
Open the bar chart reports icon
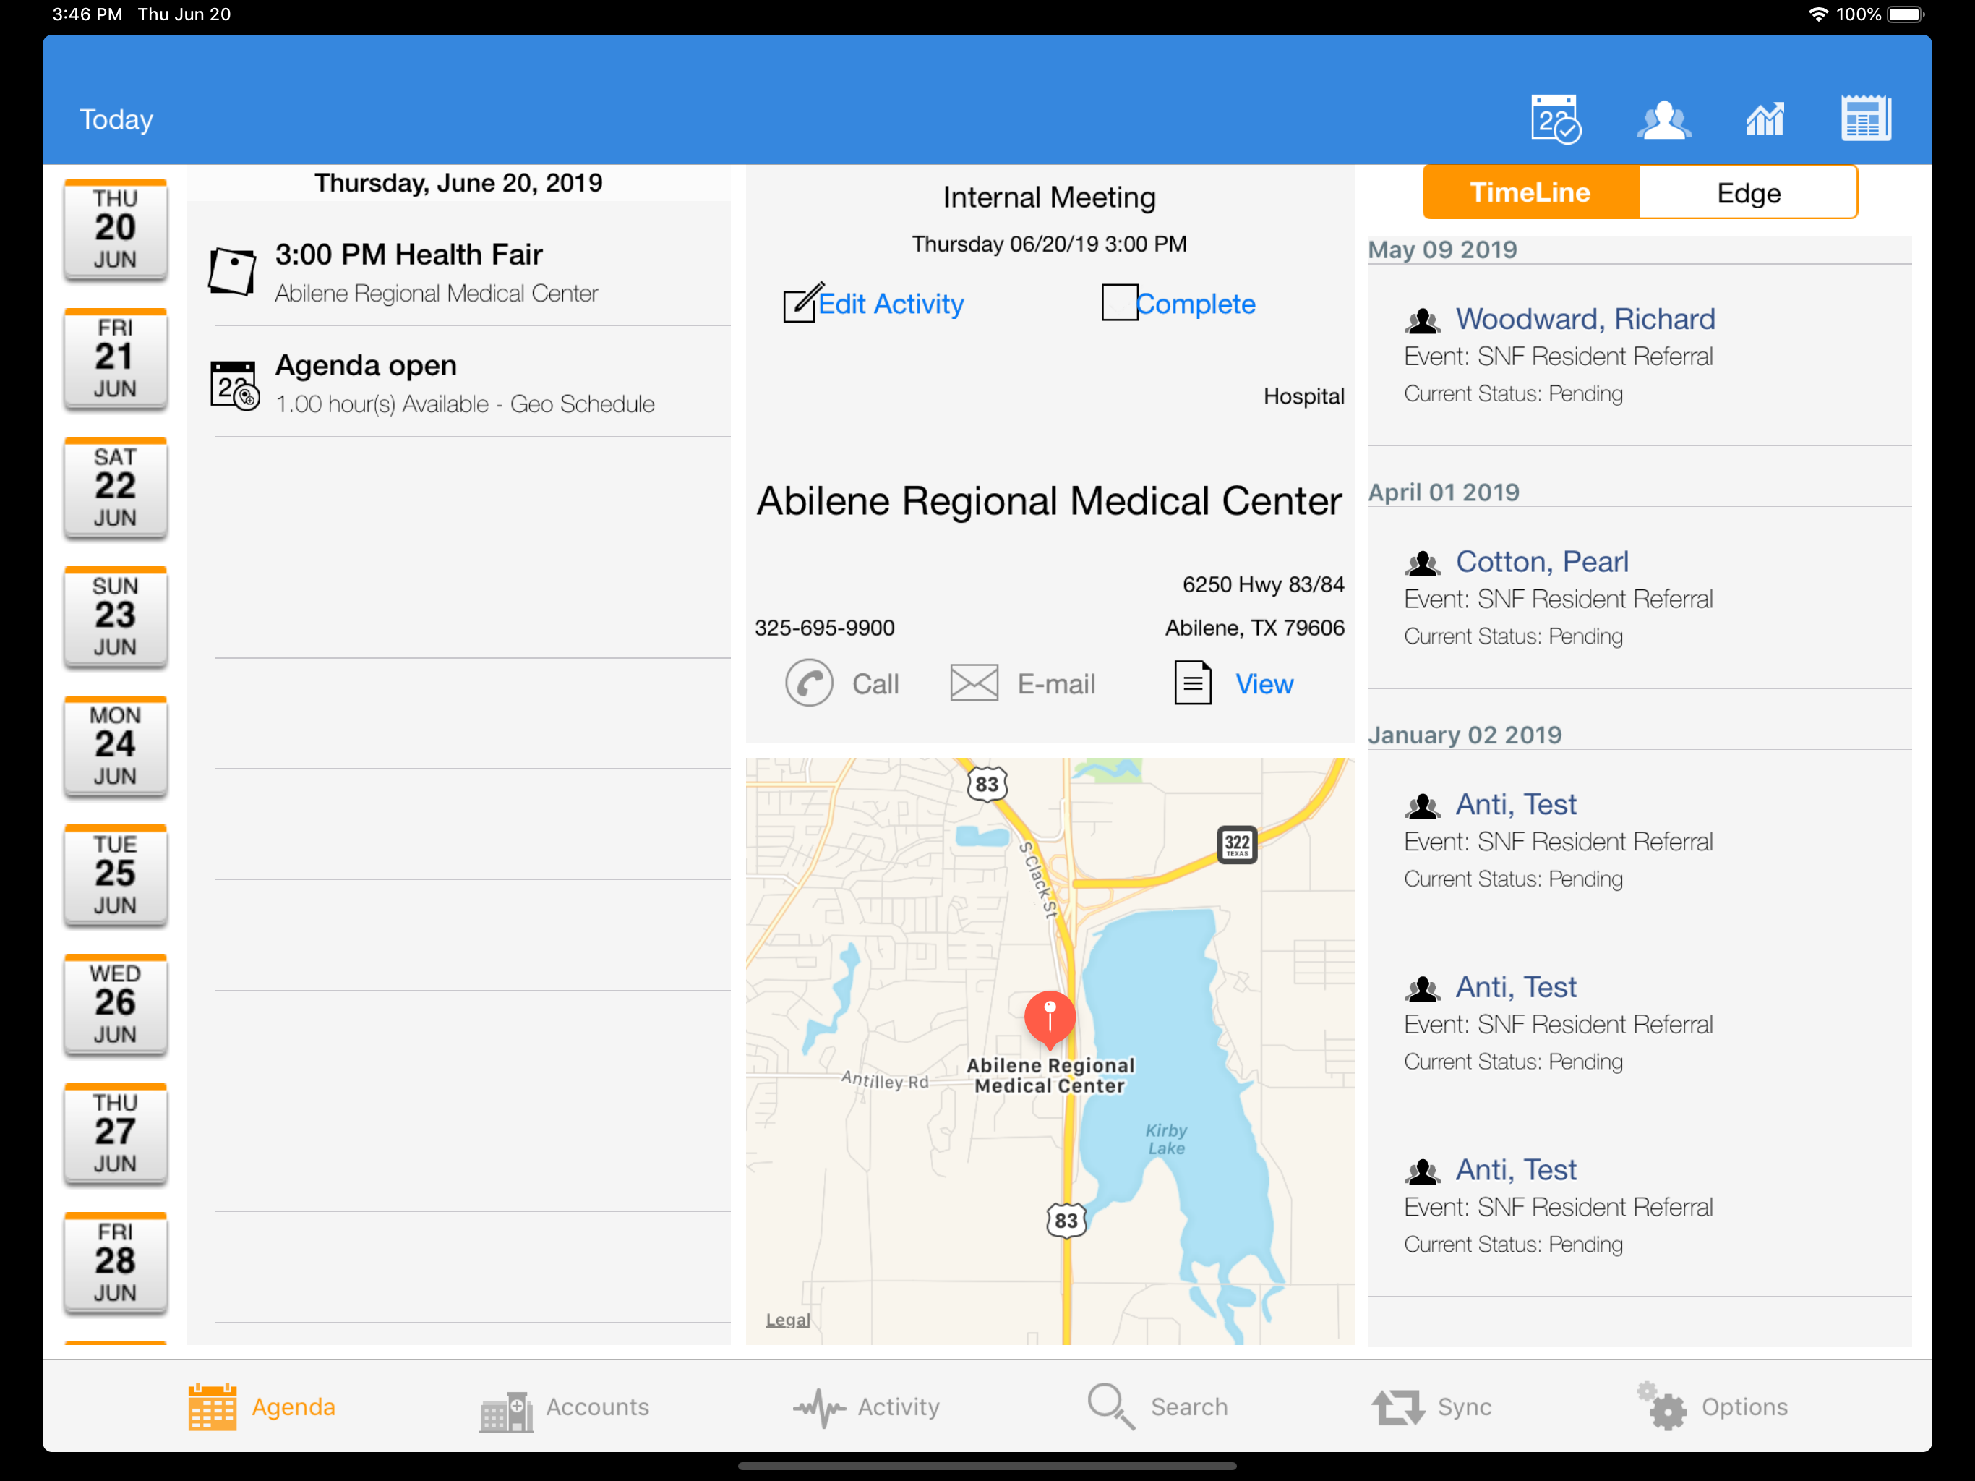(1765, 120)
